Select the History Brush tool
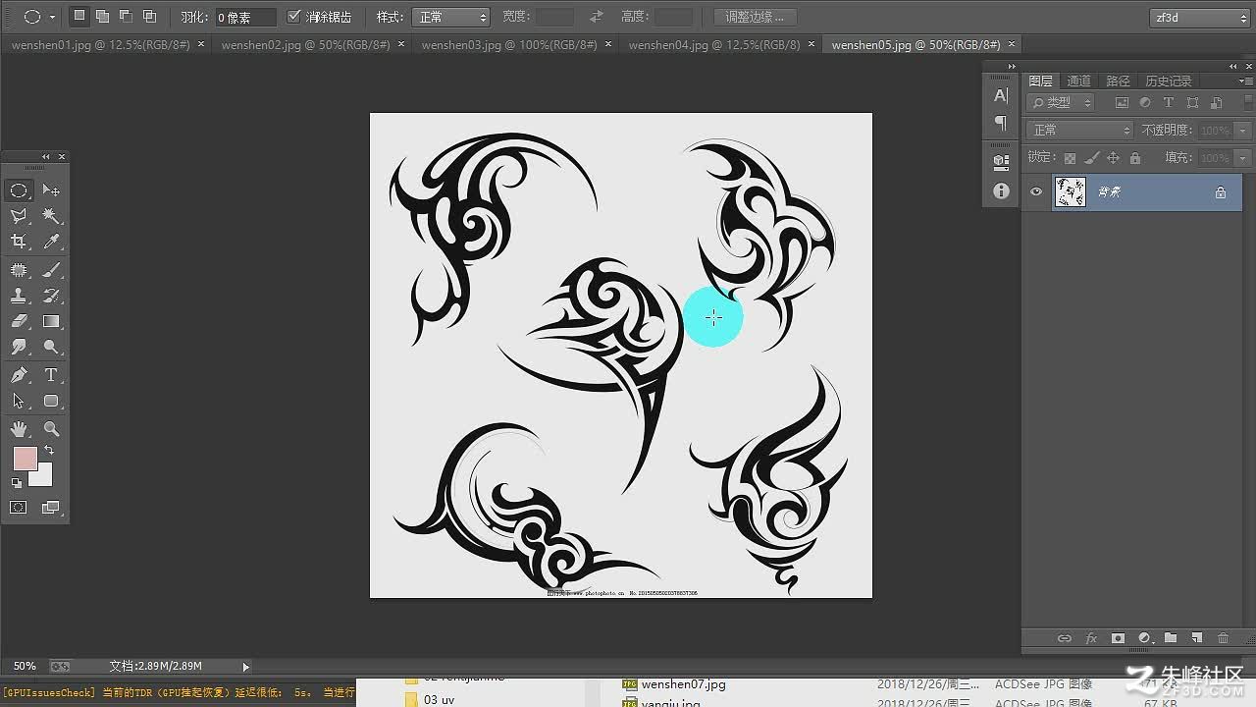 tap(51, 296)
